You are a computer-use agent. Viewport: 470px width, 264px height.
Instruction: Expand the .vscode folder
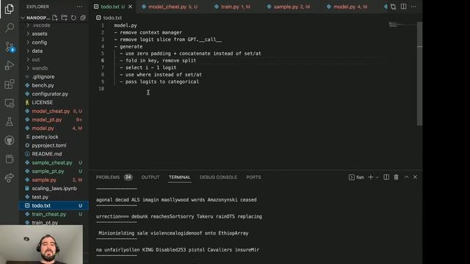[54, 26]
